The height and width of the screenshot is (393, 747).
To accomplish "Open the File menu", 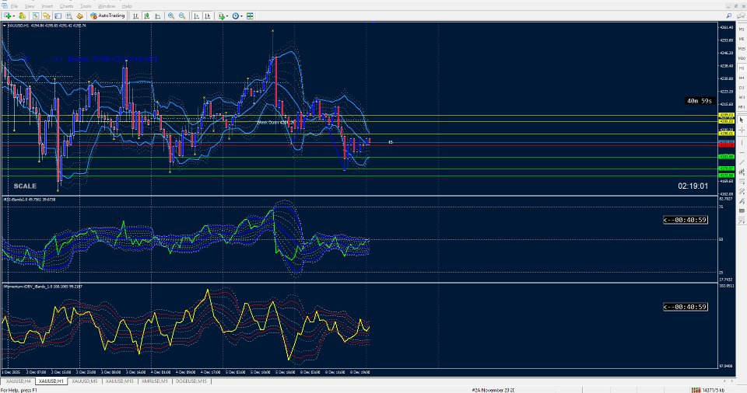I will (14, 6).
